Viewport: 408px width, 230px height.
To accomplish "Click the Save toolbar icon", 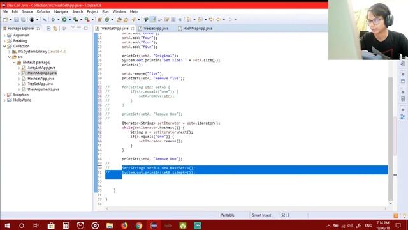I will pyautogui.click(x=17, y=20).
